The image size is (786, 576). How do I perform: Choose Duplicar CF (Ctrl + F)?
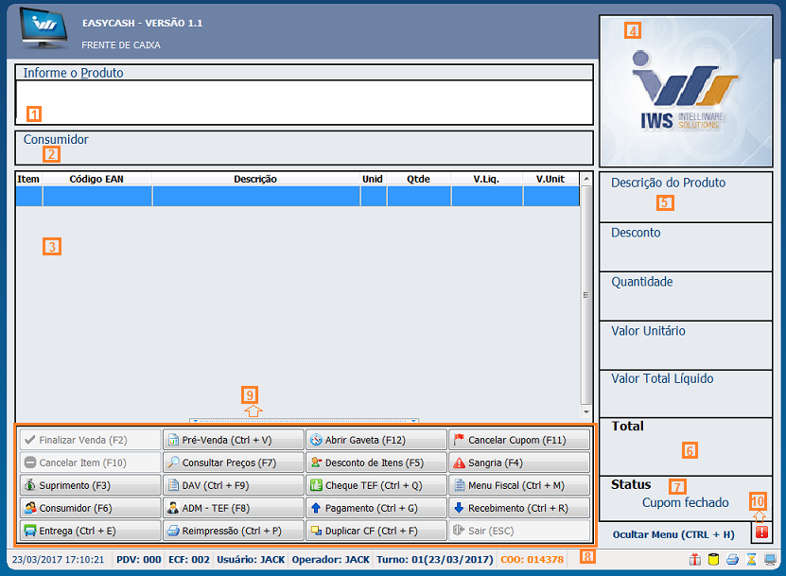(x=376, y=531)
